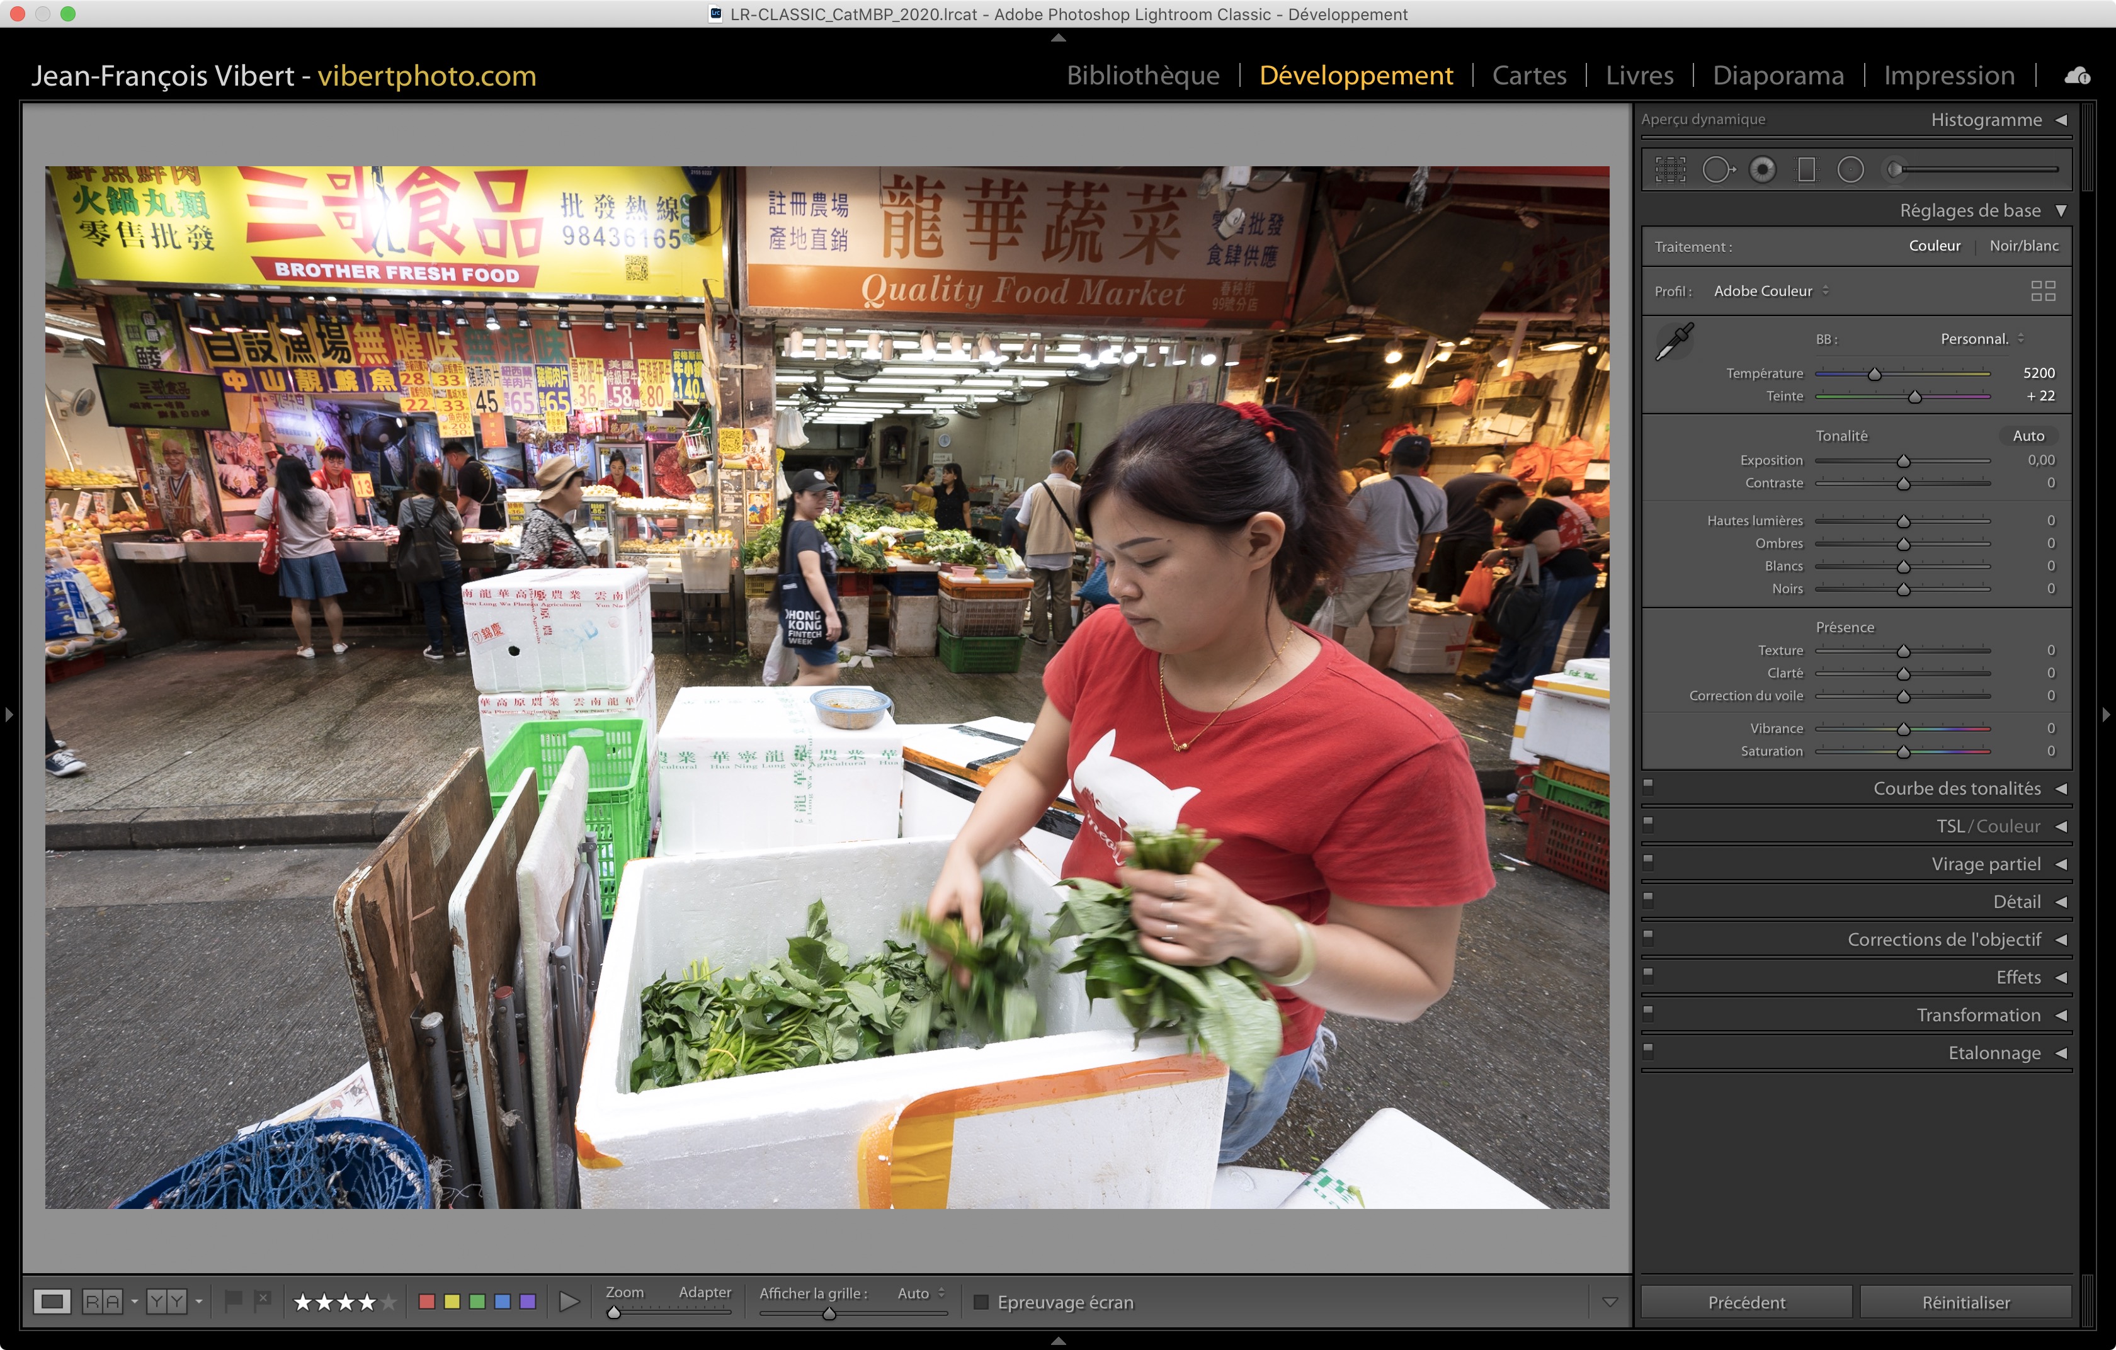Click the cloud sync status icon
The image size is (2116, 1350).
(x=2078, y=76)
